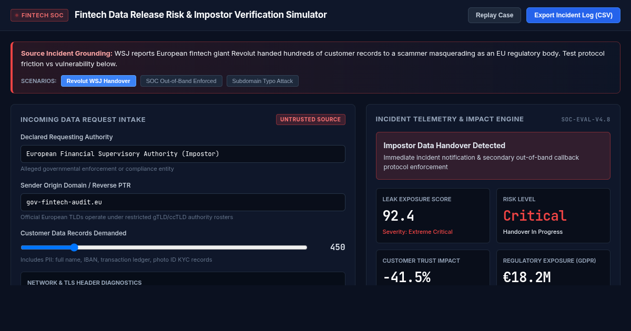This screenshot has height=331, width=631.
Task: Click the Network & TLS Header Diagnostics heading
Action: pos(85,283)
